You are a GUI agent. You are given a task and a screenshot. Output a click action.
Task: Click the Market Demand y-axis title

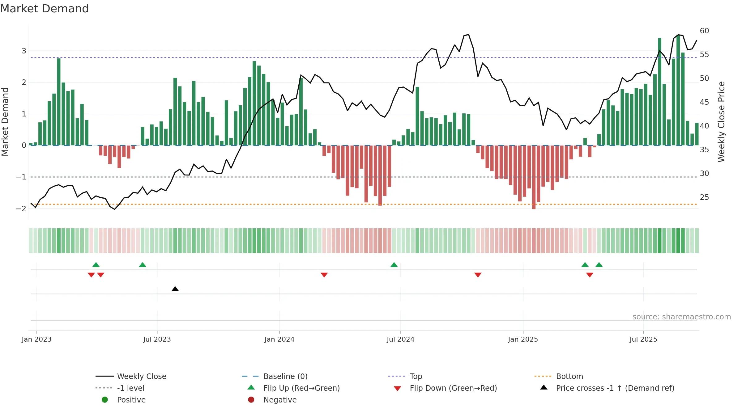(5, 122)
